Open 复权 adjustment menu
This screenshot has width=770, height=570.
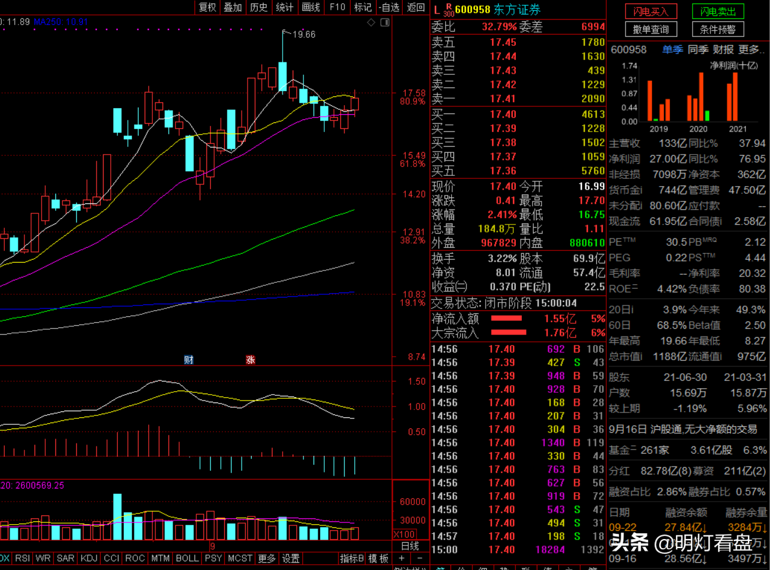(x=207, y=7)
